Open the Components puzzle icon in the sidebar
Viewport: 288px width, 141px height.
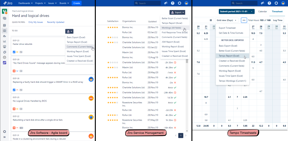coord(5,52)
